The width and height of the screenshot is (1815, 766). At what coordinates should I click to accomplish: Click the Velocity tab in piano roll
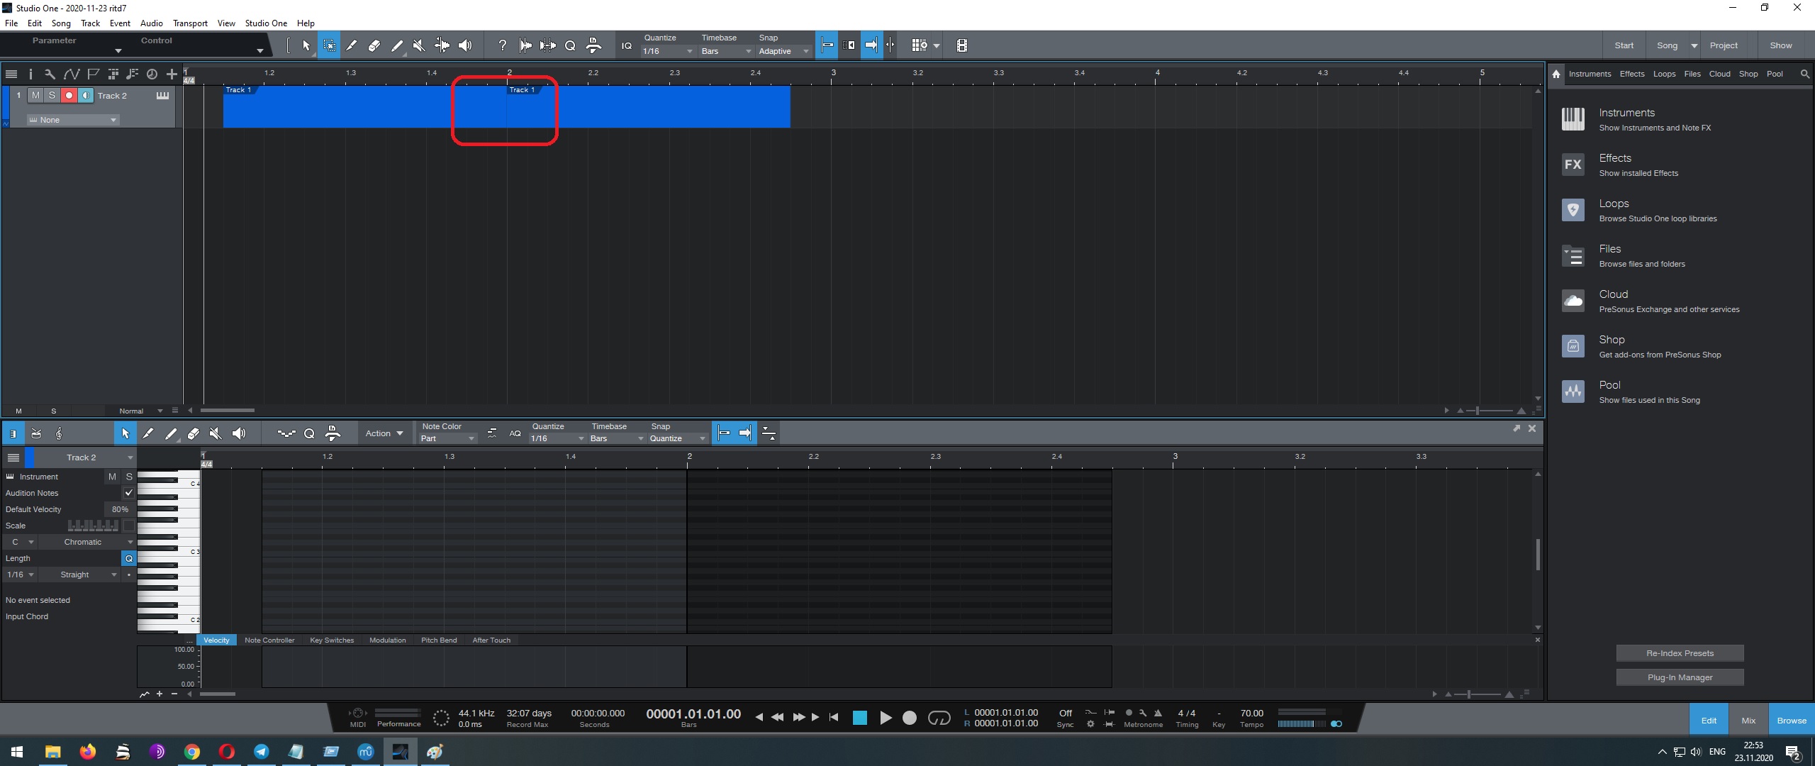[x=216, y=639]
